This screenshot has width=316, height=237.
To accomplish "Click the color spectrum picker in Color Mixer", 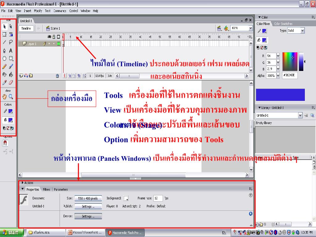I will tap(290, 62).
